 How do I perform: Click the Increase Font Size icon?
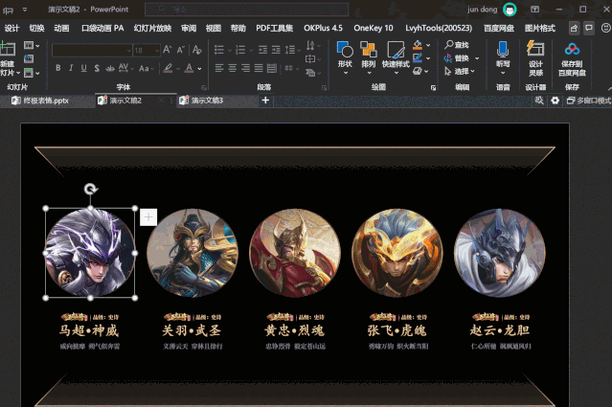(x=167, y=50)
